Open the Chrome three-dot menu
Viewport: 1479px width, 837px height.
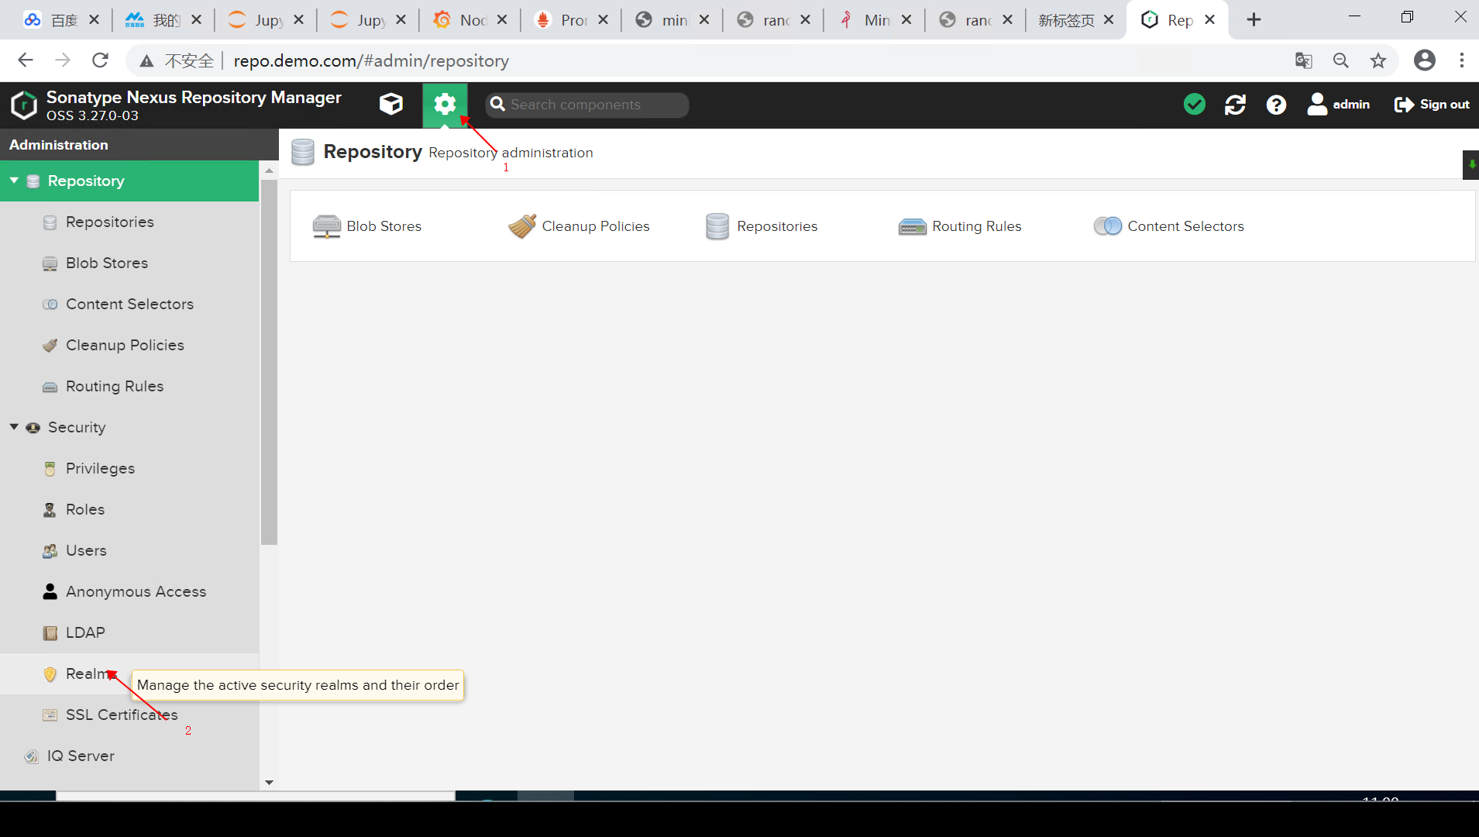pos(1463,60)
